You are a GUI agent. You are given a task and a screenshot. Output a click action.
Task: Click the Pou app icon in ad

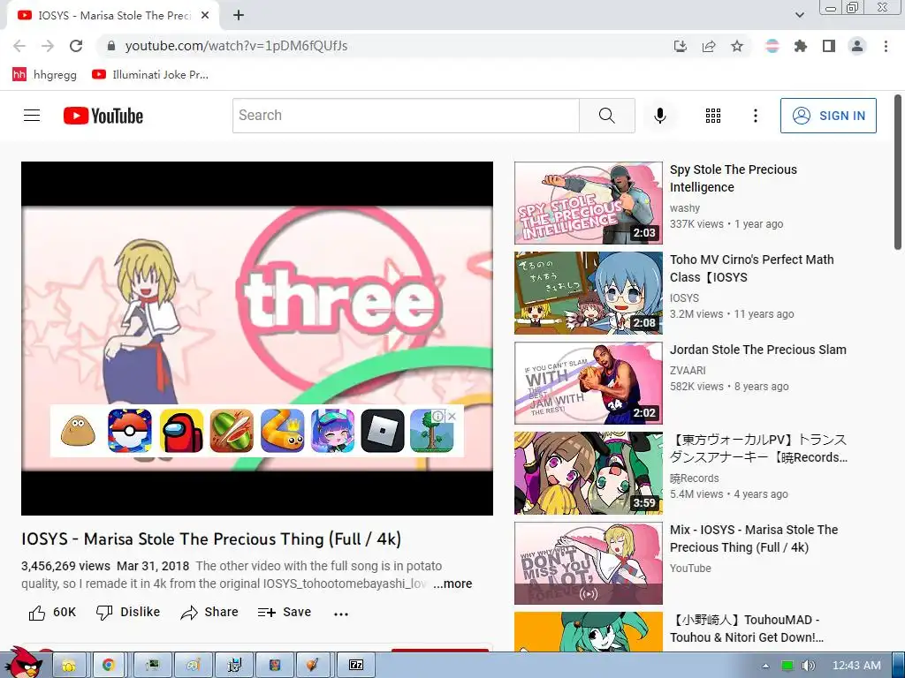tap(78, 431)
